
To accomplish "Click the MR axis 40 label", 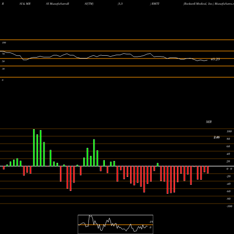I will pos(228,154).
